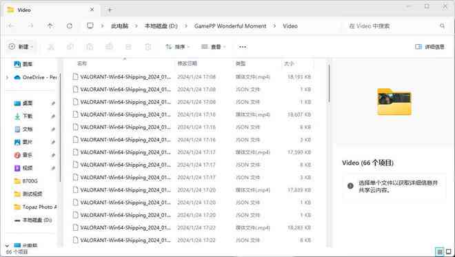The height and width of the screenshot is (257, 455).
Task: Select the mp4 file sized 17,590 KB
Action: [192, 152]
